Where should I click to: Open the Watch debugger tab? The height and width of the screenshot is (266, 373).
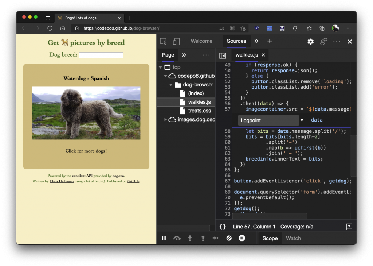click(x=293, y=238)
